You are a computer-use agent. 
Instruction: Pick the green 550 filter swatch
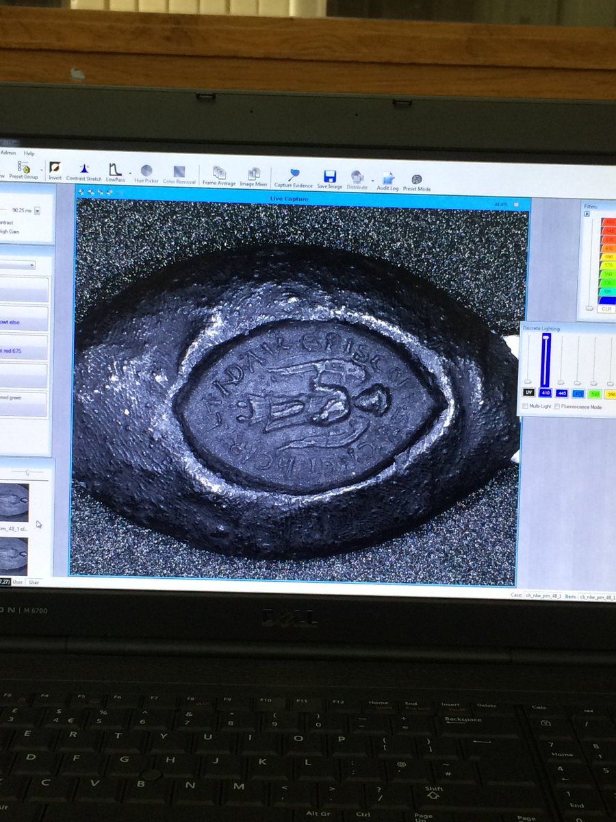pyautogui.click(x=608, y=273)
